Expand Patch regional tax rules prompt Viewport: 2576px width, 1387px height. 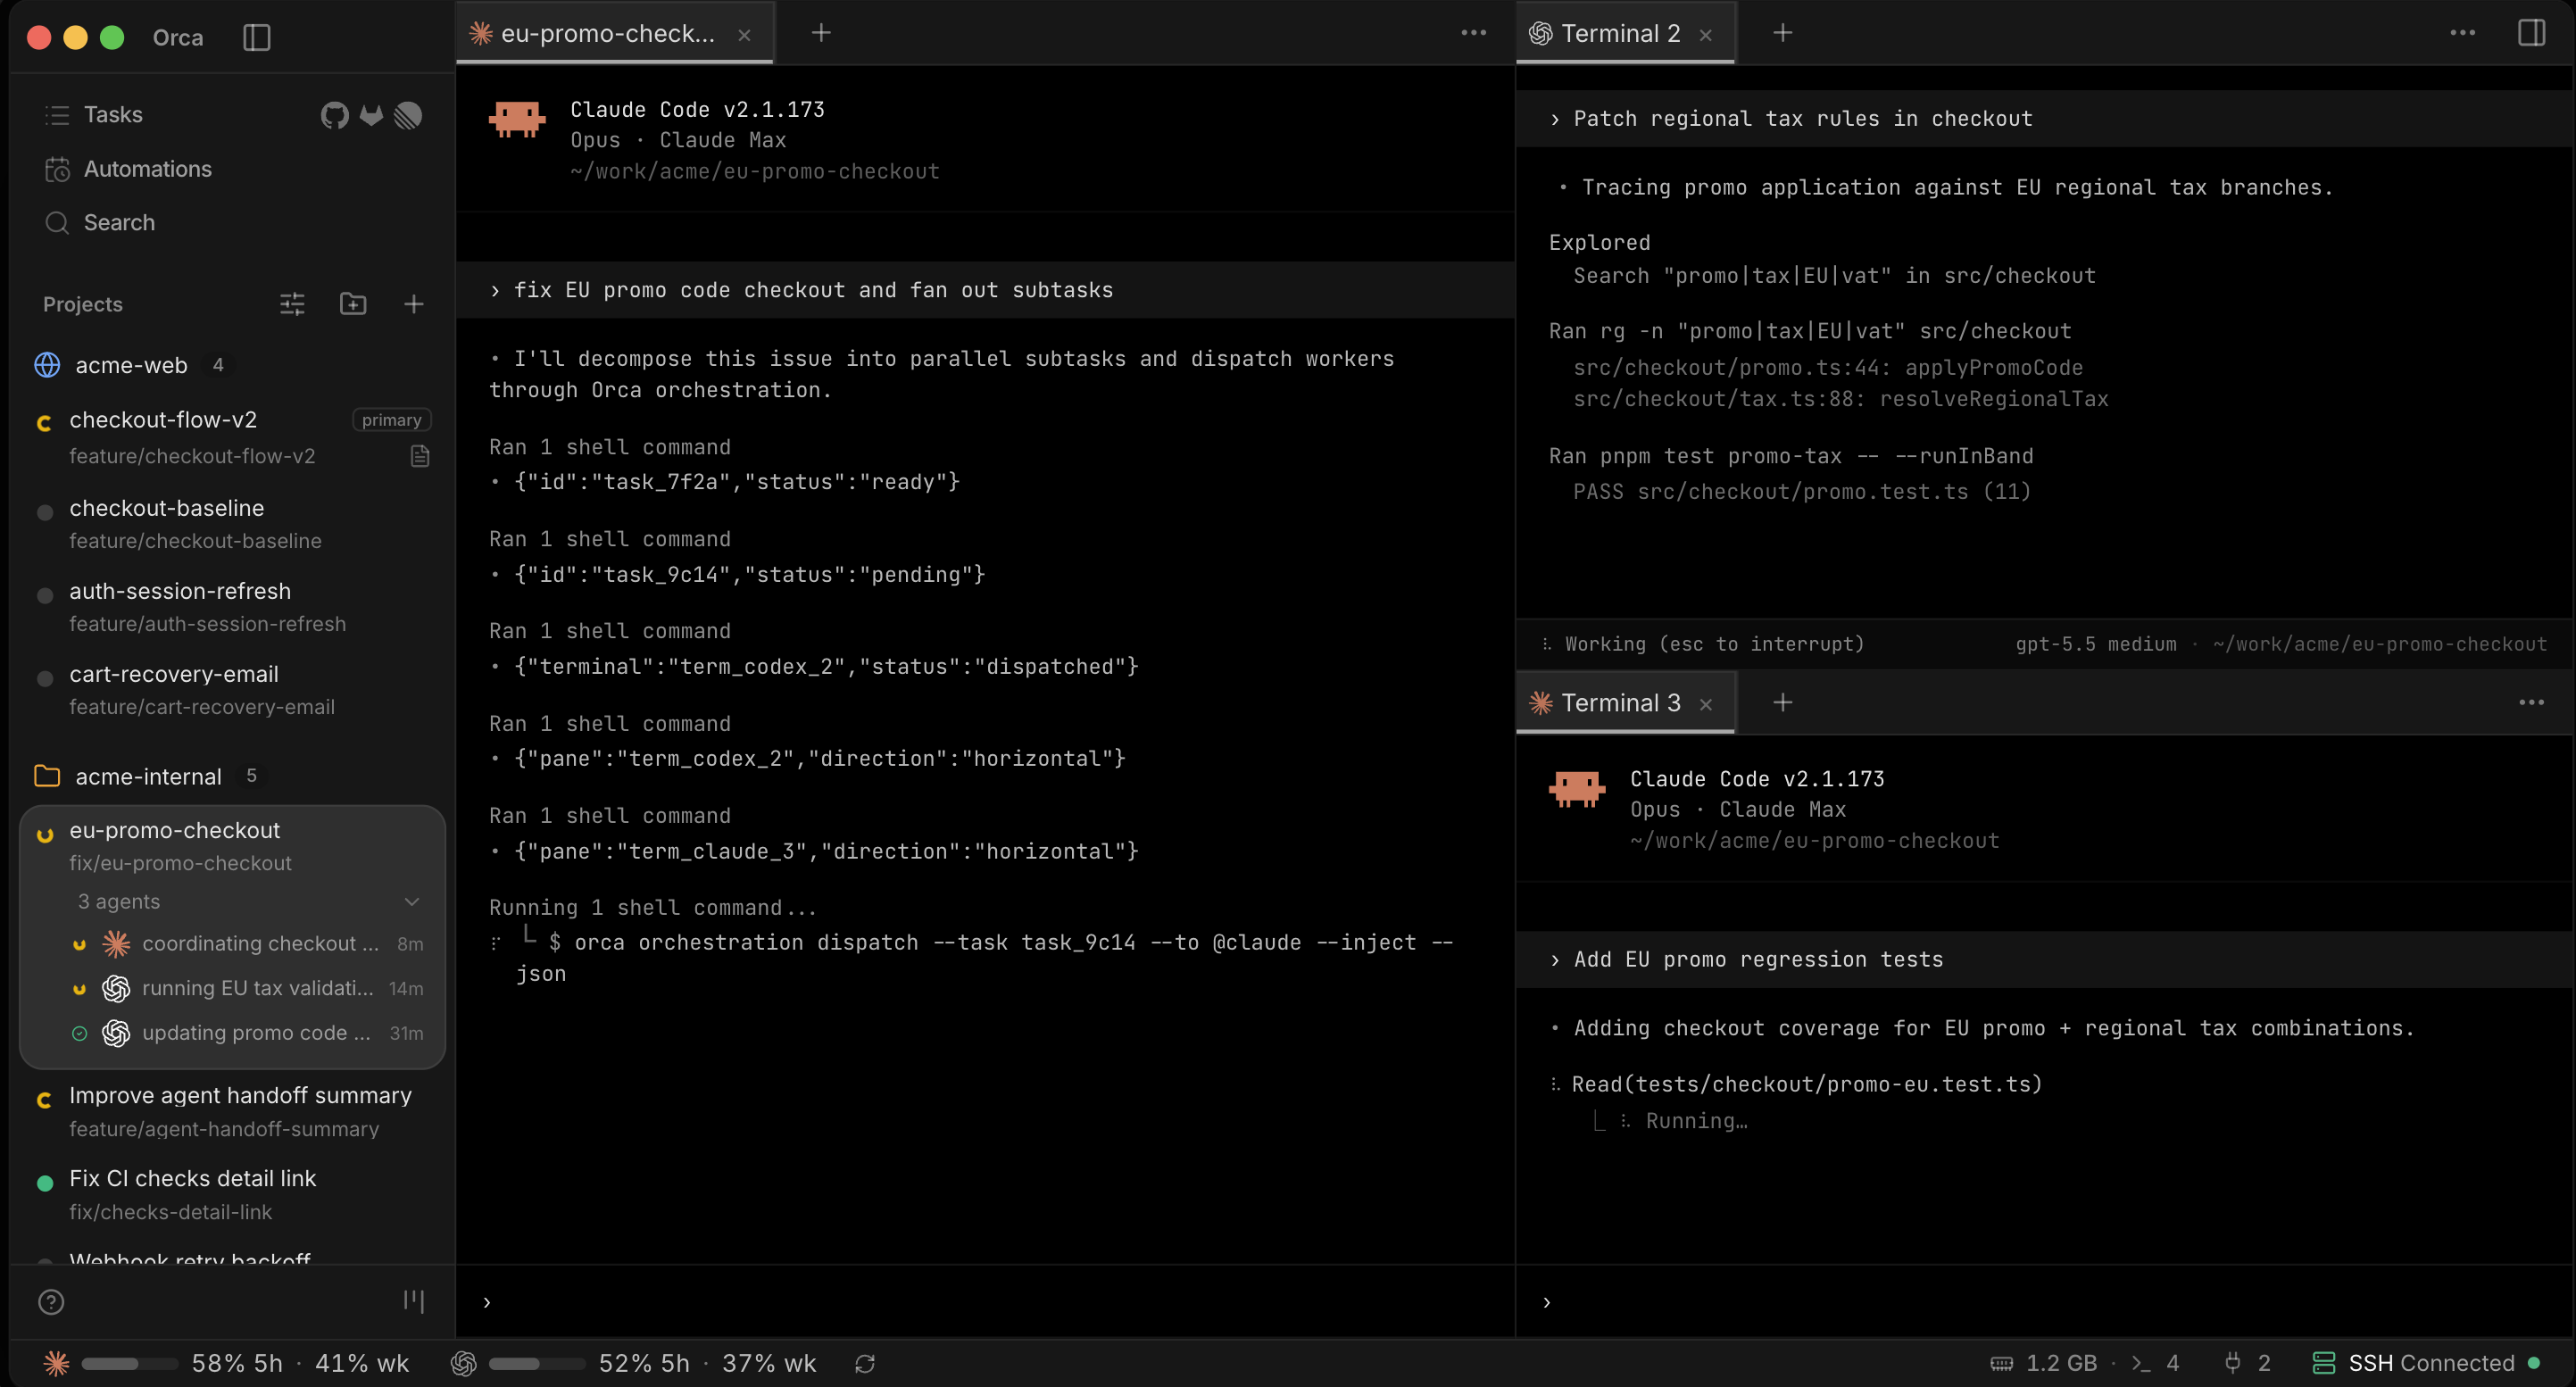(x=2044, y=118)
